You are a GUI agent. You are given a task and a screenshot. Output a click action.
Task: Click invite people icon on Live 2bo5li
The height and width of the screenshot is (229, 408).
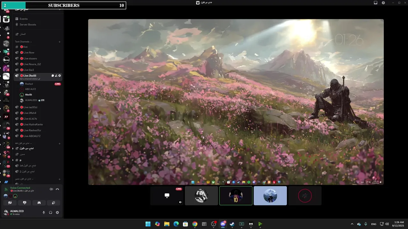click(56, 76)
